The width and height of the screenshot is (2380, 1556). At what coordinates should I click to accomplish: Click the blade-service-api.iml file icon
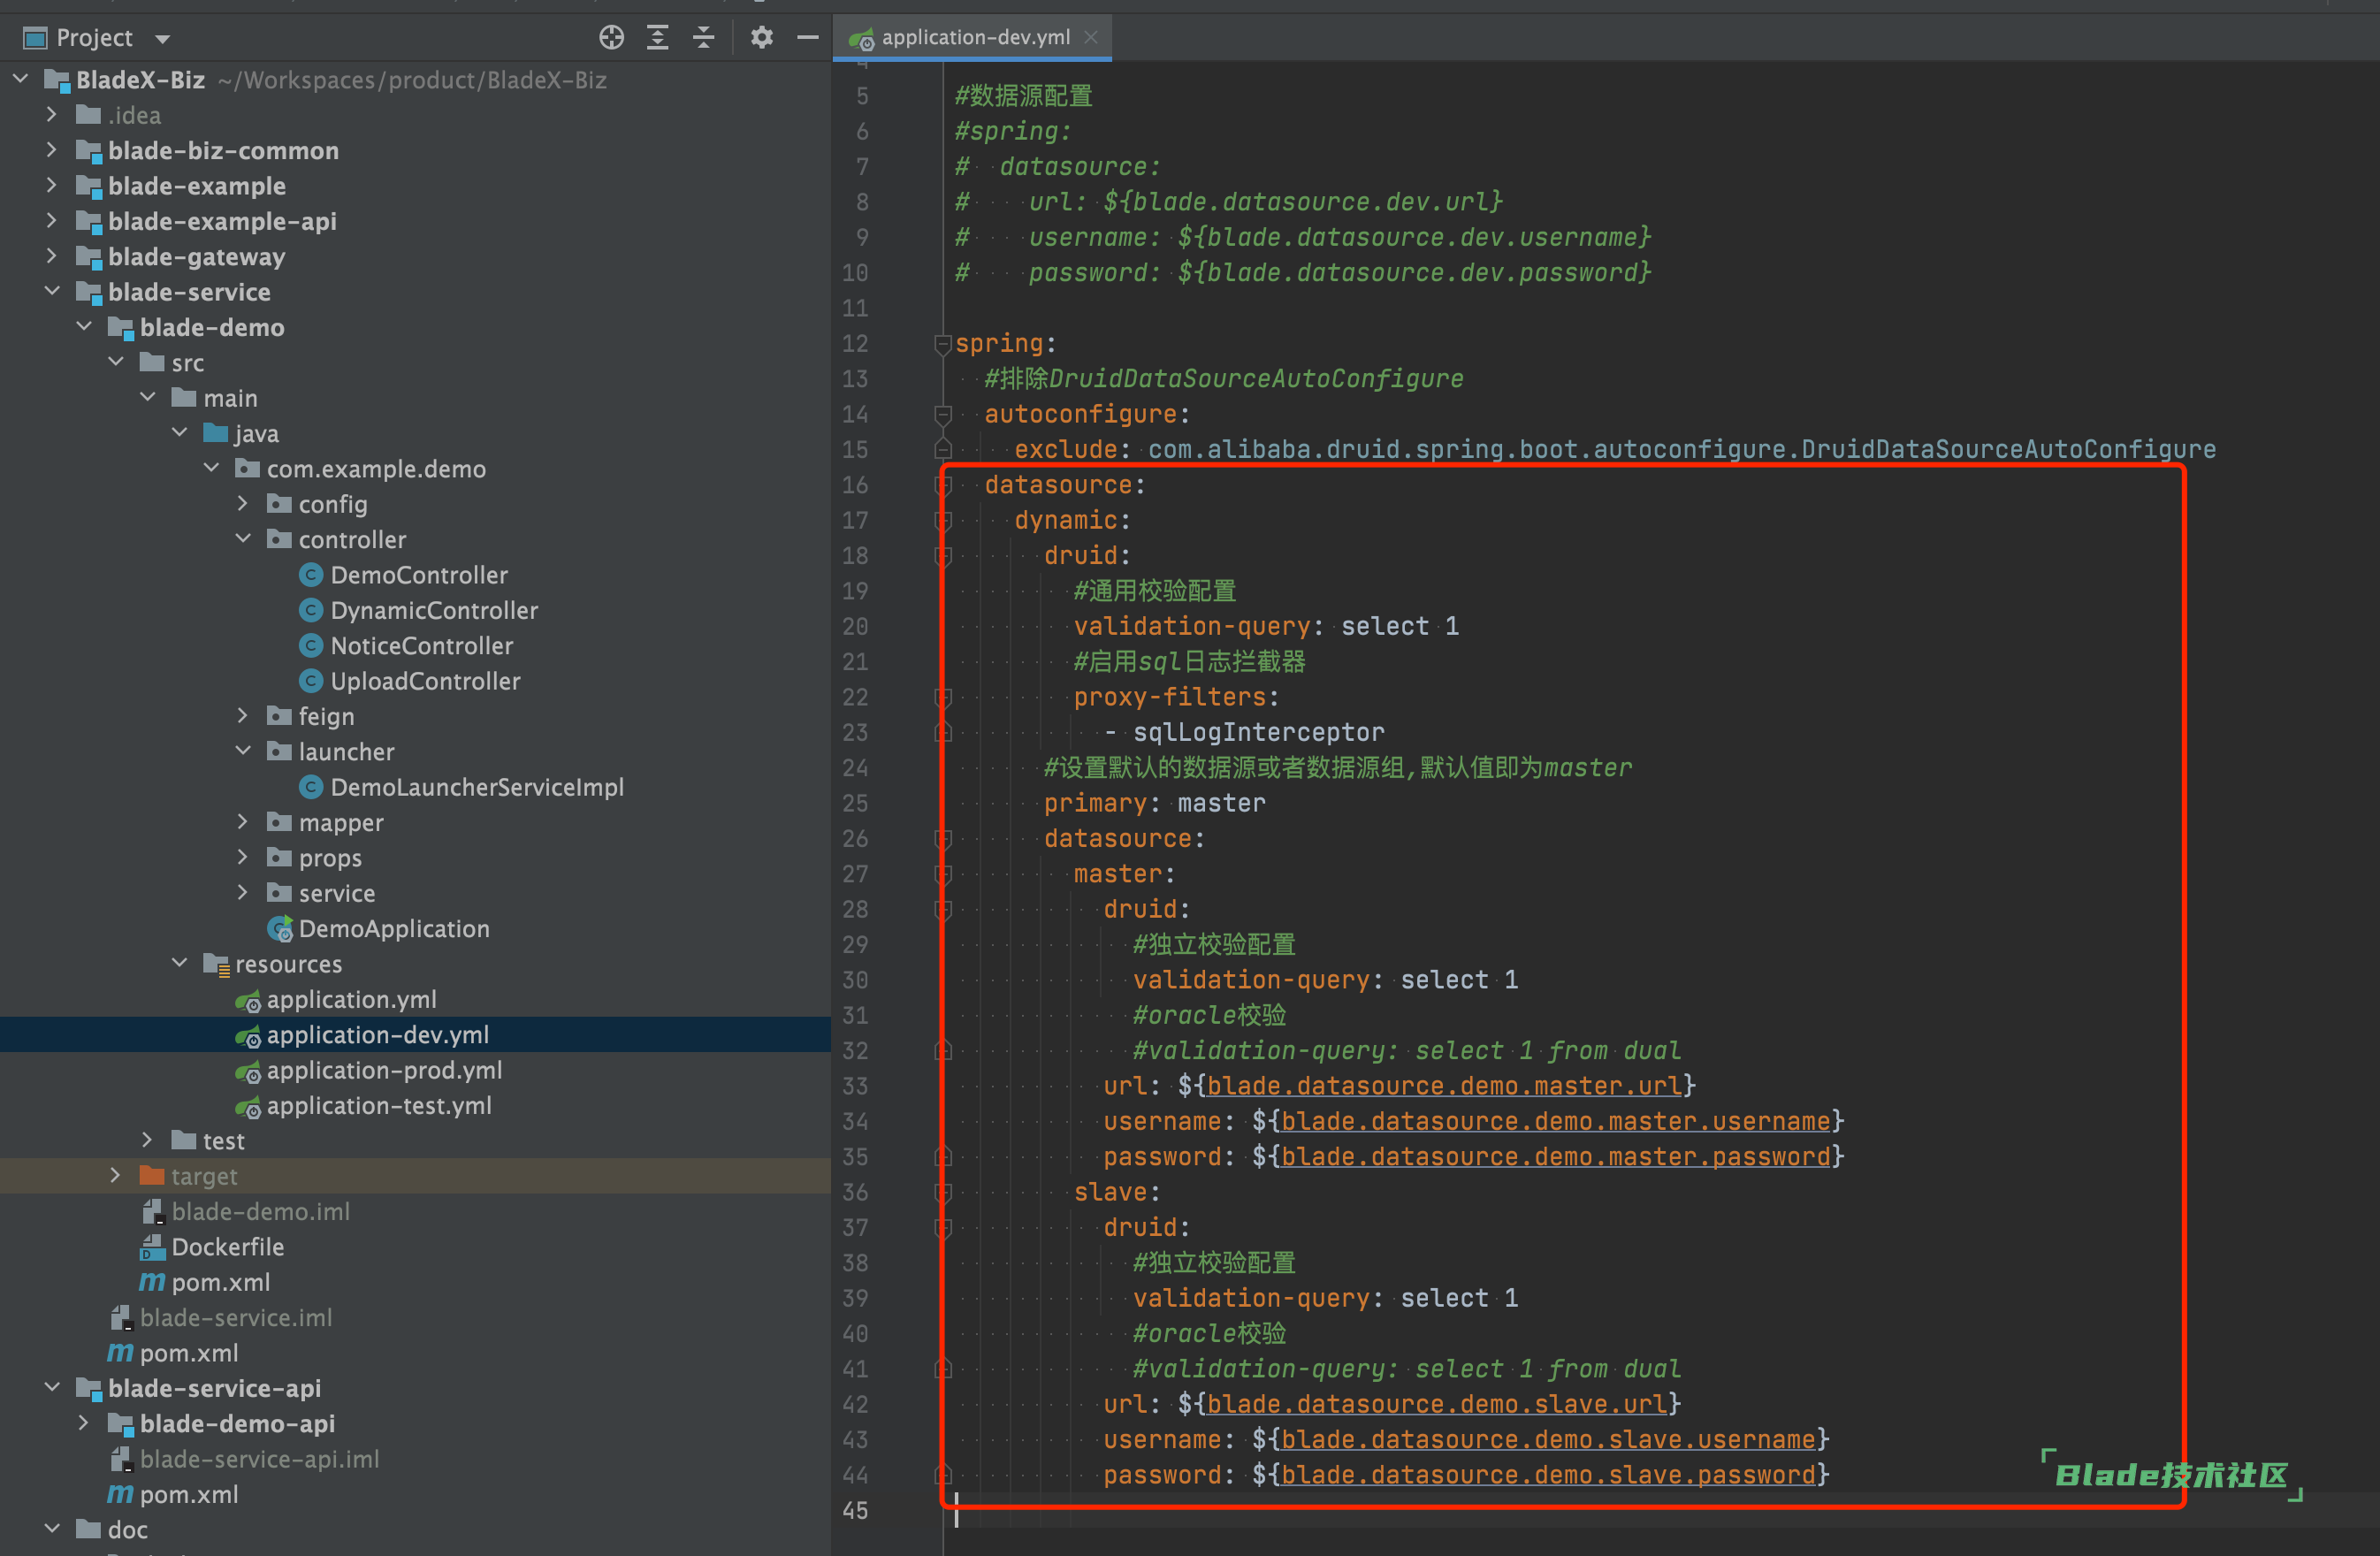(x=120, y=1458)
